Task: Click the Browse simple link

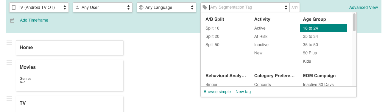Action: tap(217, 92)
